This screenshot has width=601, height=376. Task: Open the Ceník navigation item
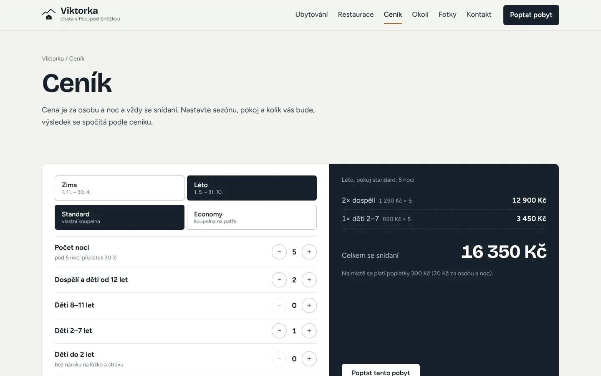tap(393, 15)
